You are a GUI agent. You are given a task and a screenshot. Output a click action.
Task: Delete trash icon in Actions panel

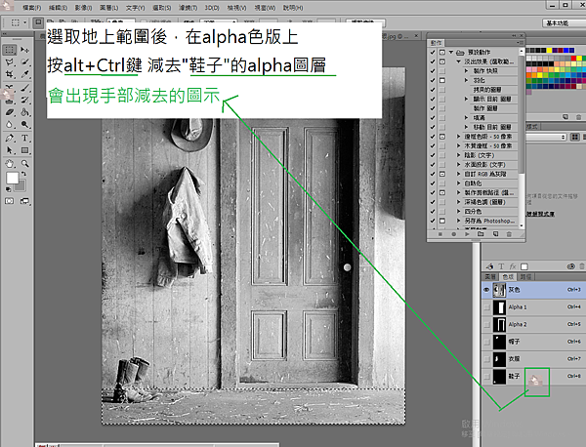coord(509,234)
